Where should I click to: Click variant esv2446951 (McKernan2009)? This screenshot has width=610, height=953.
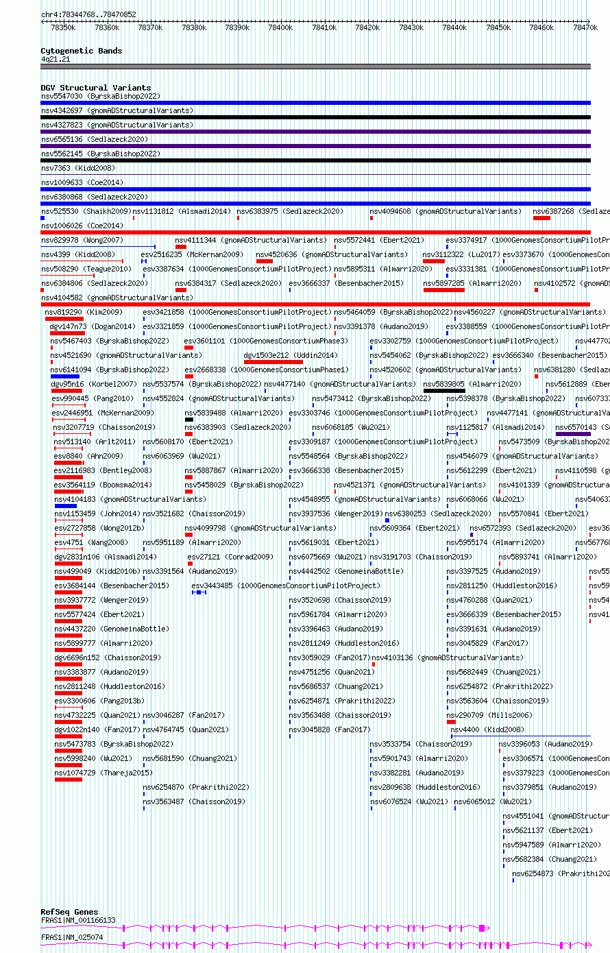pos(101,413)
